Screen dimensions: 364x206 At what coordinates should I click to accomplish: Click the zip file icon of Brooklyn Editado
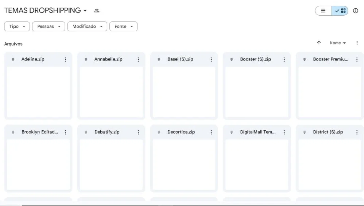tap(13, 132)
